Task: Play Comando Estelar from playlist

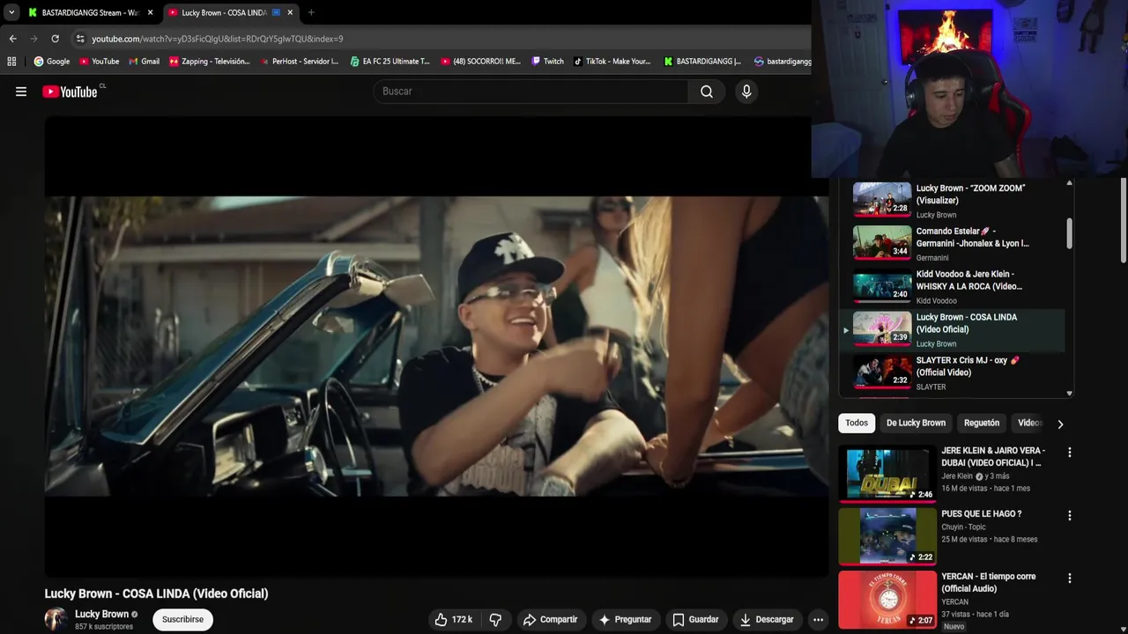Action: [x=952, y=244]
